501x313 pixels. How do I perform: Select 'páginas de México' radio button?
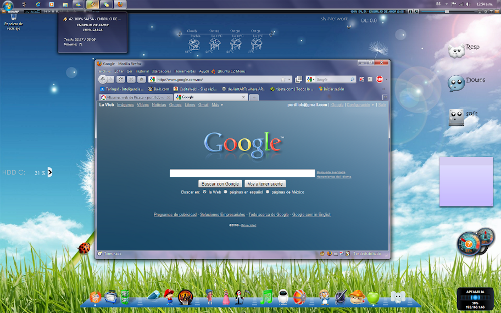click(x=268, y=192)
